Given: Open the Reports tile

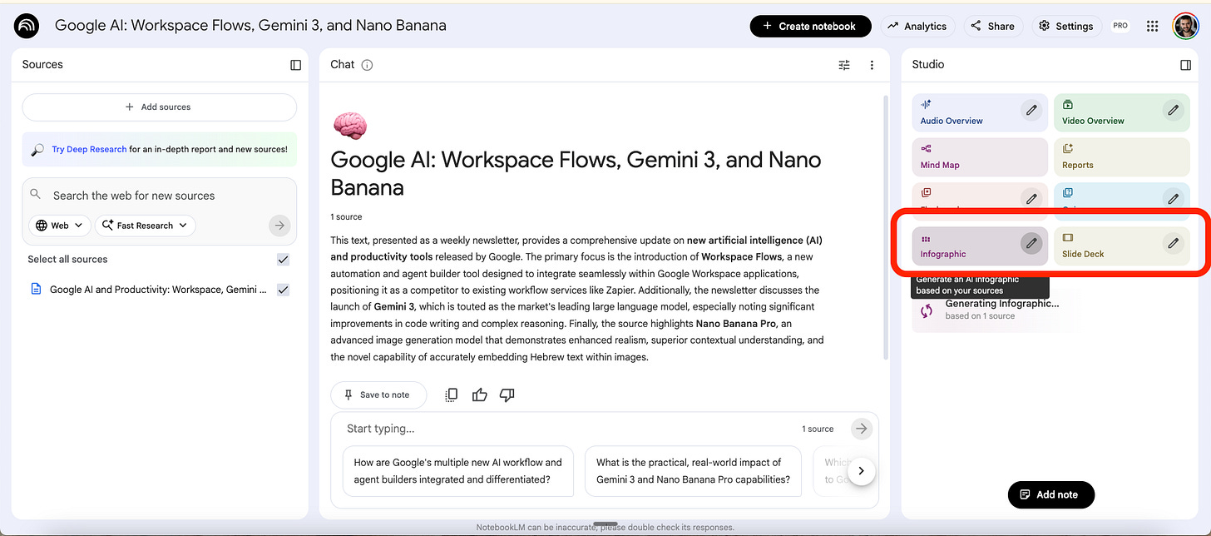Looking at the screenshot, I should (1122, 156).
